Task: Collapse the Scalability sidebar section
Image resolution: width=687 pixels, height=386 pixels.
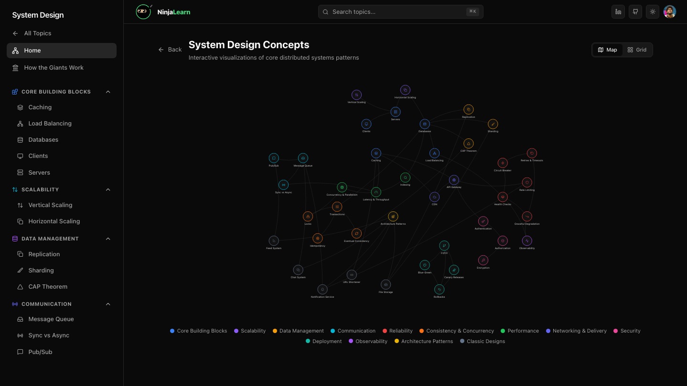Action: [108, 189]
